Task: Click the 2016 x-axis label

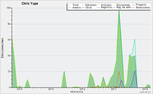Action: (x=82, y=89)
